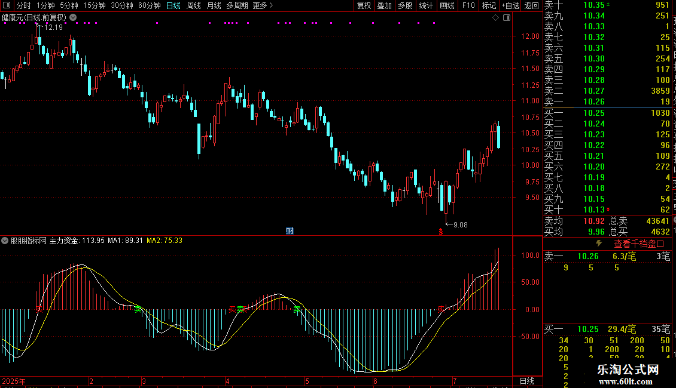
Task: Select the 1分钟 period tab
Action: click(x=45, y=5)
